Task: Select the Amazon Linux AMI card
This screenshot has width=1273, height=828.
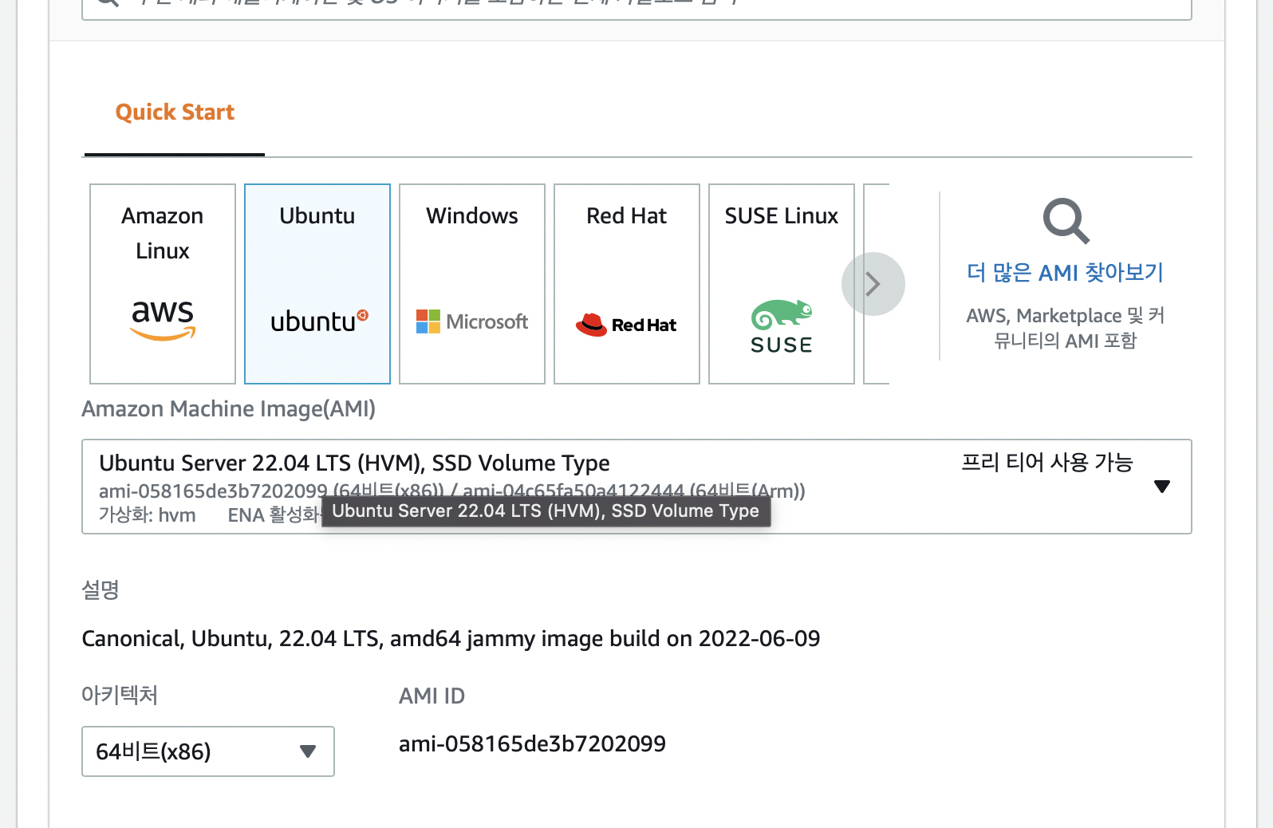Action: [x=163, y=284]
